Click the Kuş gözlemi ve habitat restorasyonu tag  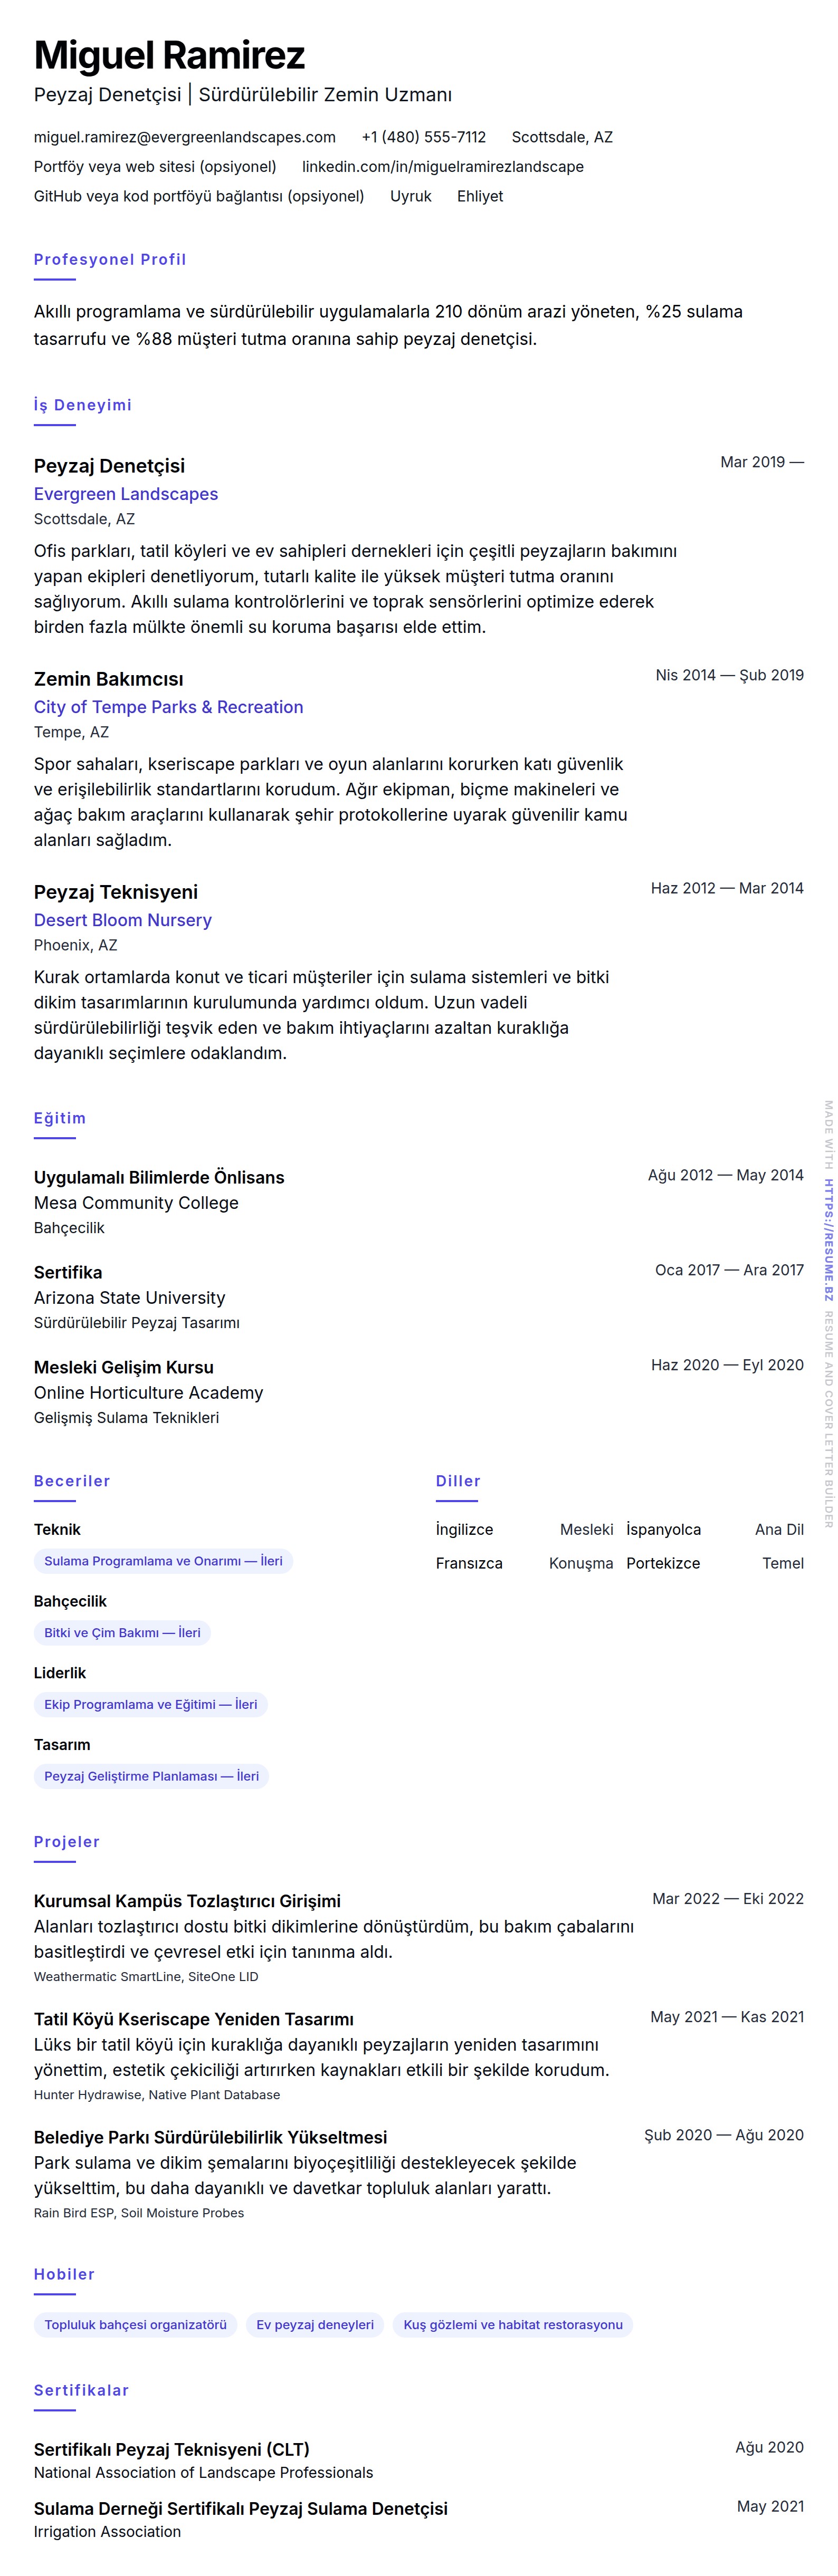(512, 2325)
